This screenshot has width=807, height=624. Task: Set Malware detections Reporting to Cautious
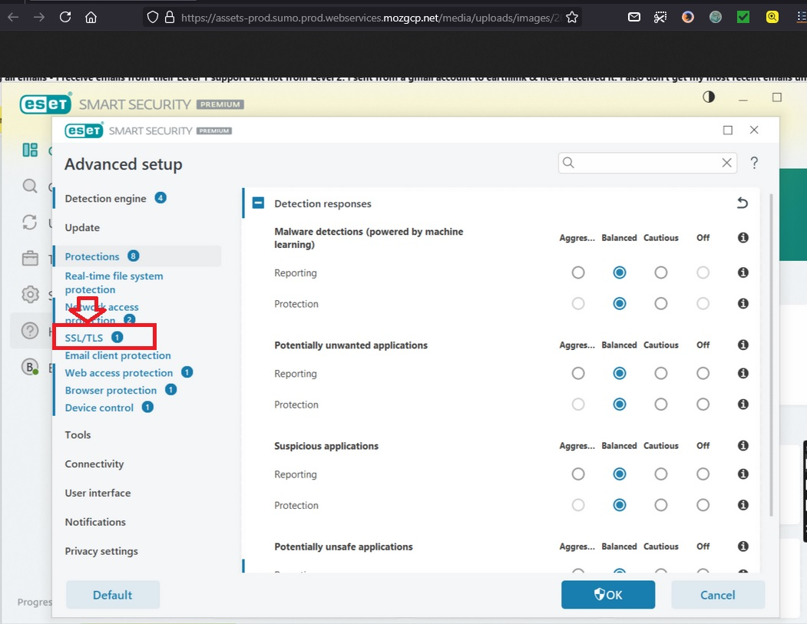[x=661, y=272]
